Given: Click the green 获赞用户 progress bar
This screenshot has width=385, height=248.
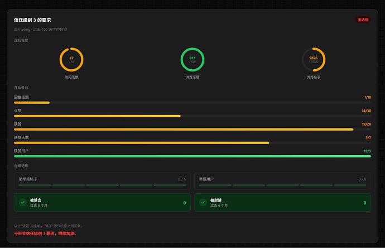Looking at the screenshot, I should click(192, 156).
